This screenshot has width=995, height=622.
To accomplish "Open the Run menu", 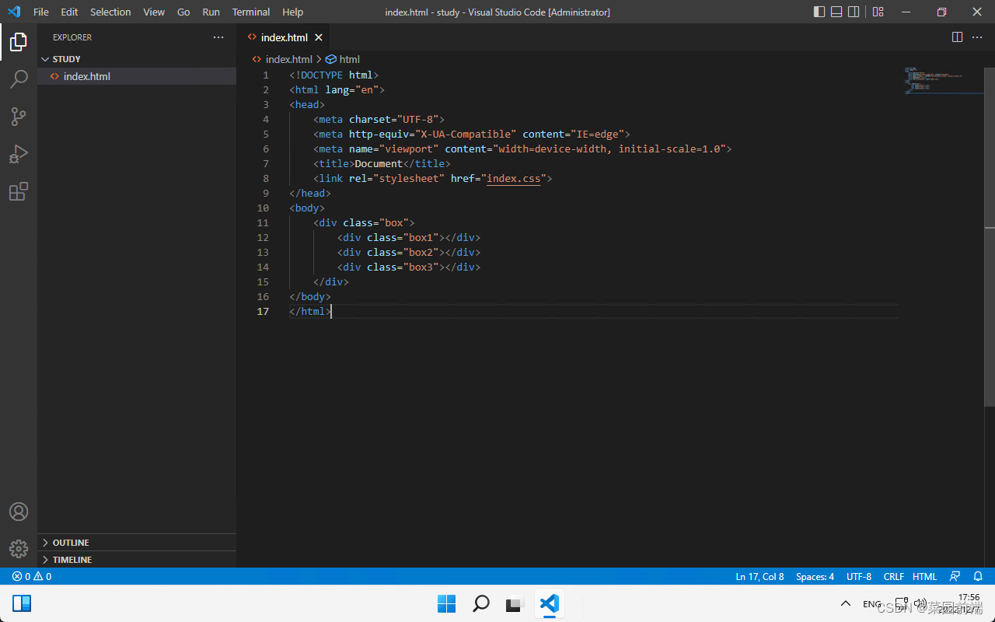I will click(x=211, y=12).
